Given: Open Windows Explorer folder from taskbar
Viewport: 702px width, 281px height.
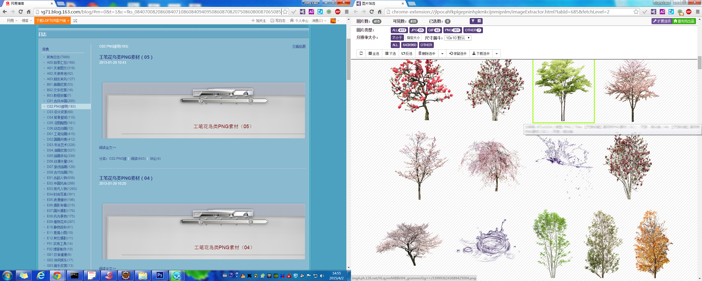Looking at the screenshot, I should 143,275.
